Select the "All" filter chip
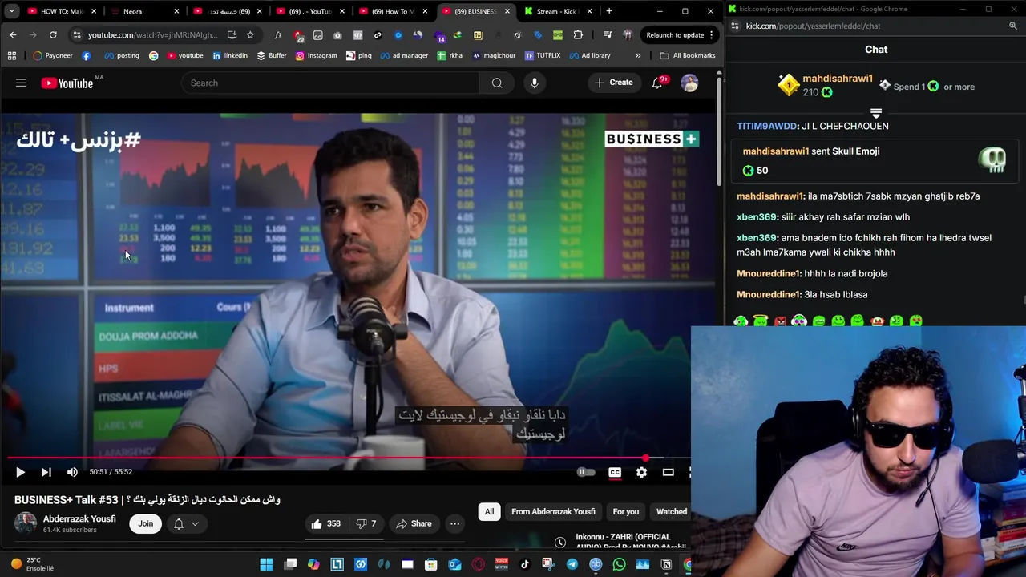The image size is (1026, 577). pos(489,511)
